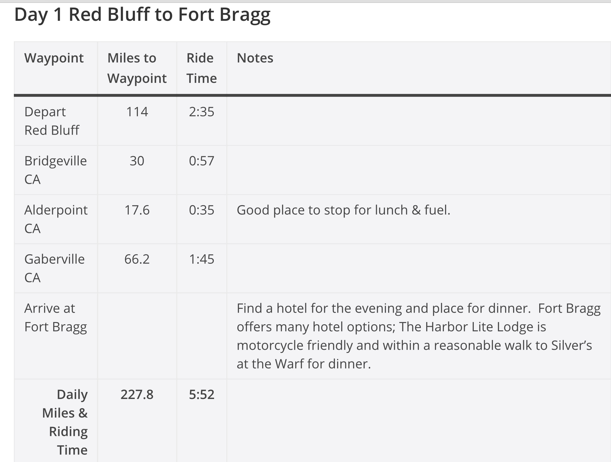Select the Ride Time column header

click(x=201, y=68)
